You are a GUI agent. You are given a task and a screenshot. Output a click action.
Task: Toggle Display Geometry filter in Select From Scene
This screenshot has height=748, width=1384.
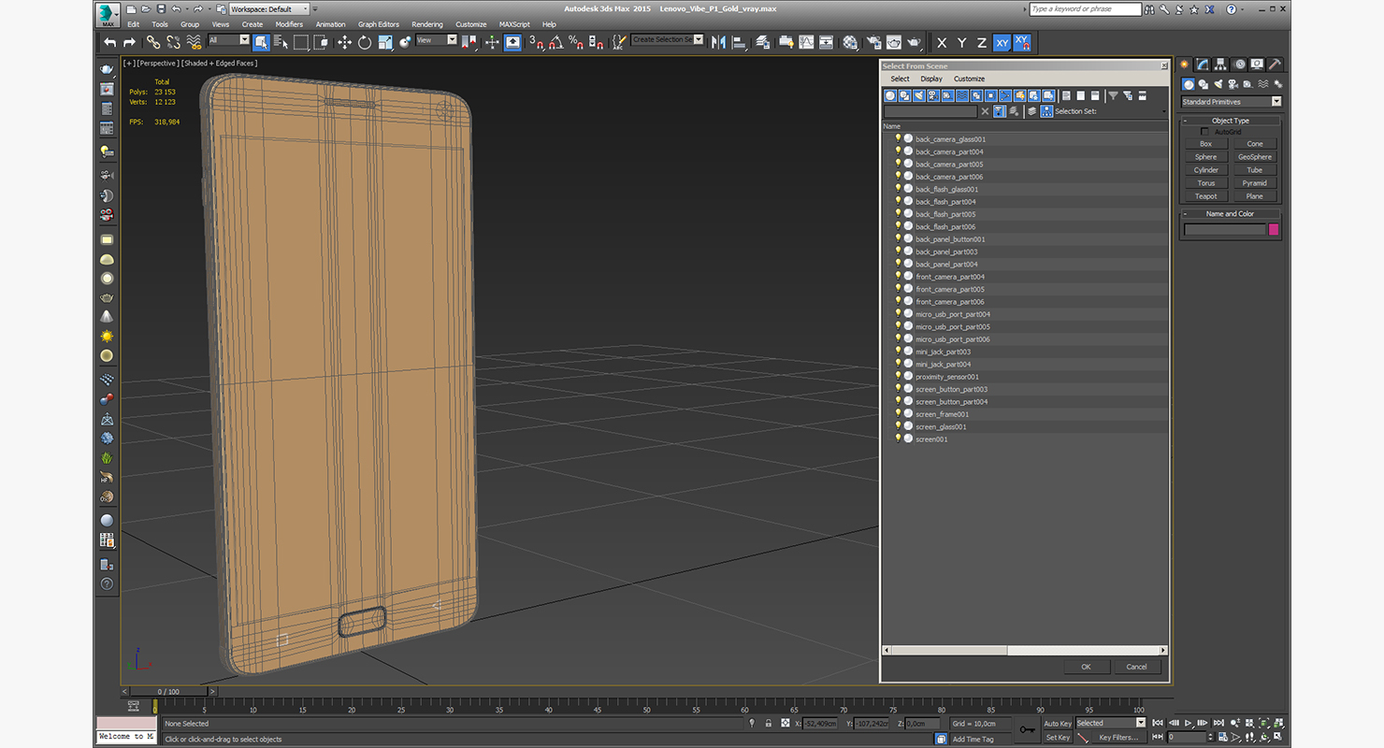coord(890,95)
